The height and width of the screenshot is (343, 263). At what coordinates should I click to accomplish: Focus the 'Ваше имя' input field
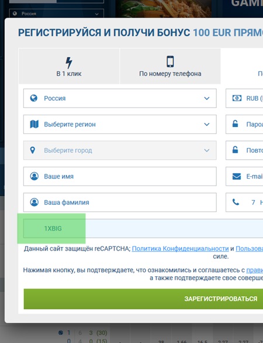pyautogui.click(x=120, y=176)
